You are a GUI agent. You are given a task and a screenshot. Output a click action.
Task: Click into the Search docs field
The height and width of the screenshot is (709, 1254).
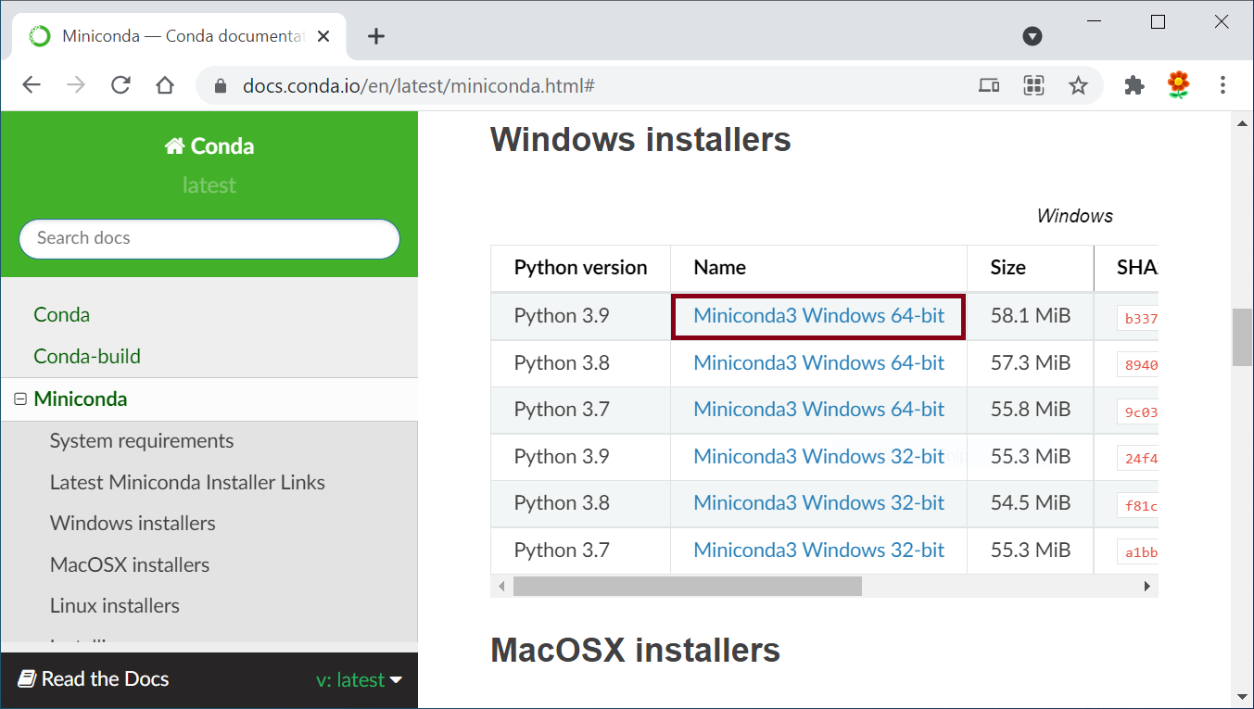pyautogui.click(x=209, y=238)
